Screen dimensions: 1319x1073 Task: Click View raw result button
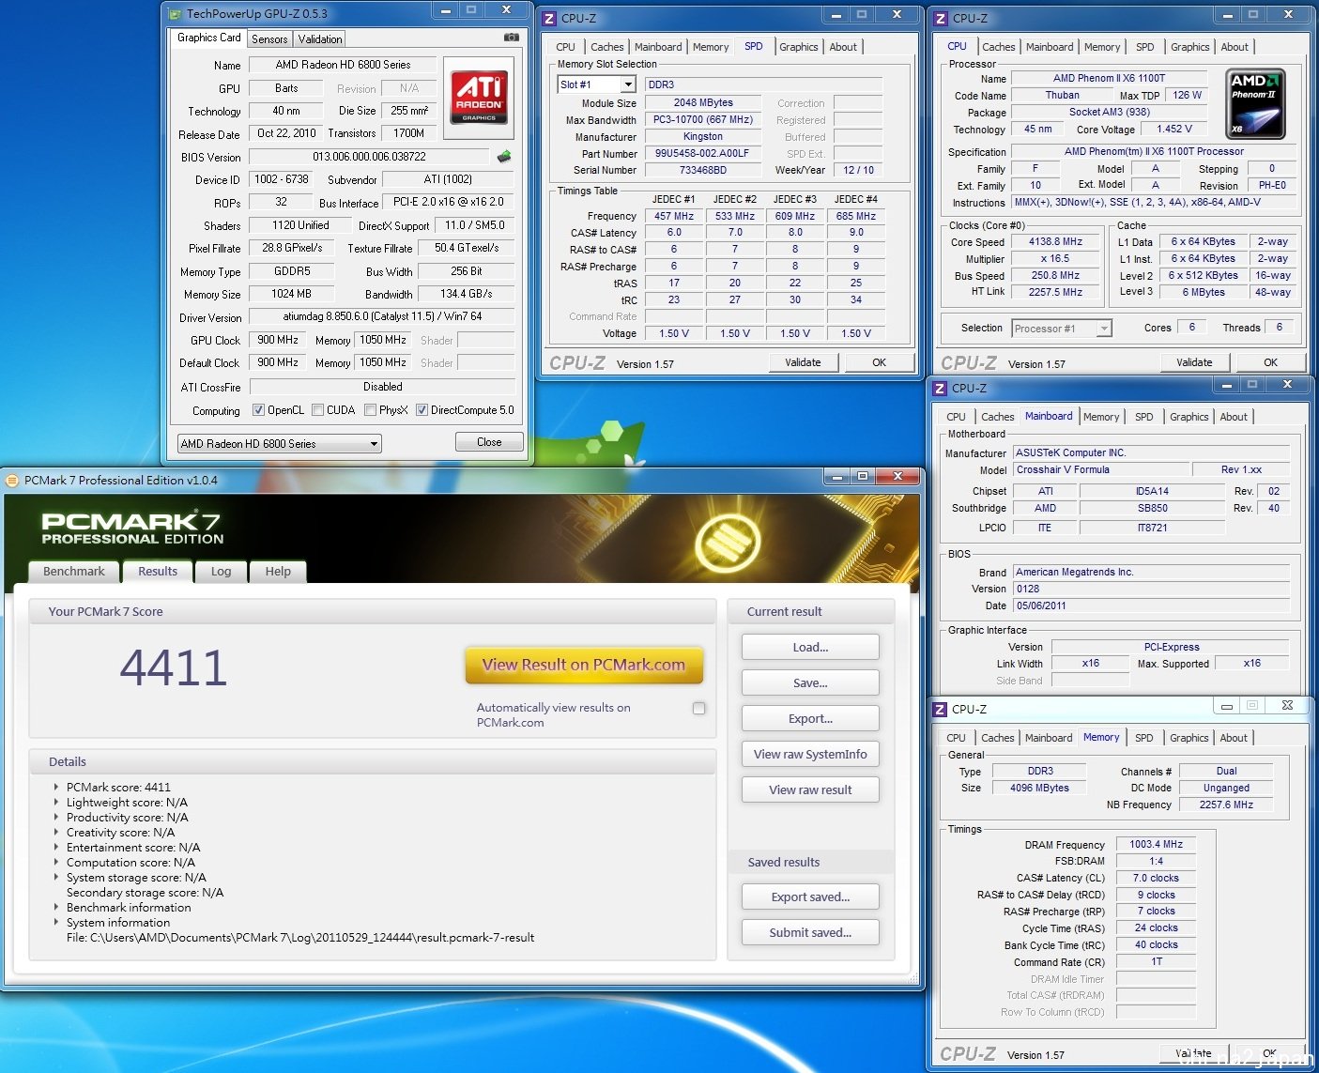[810, 789]
